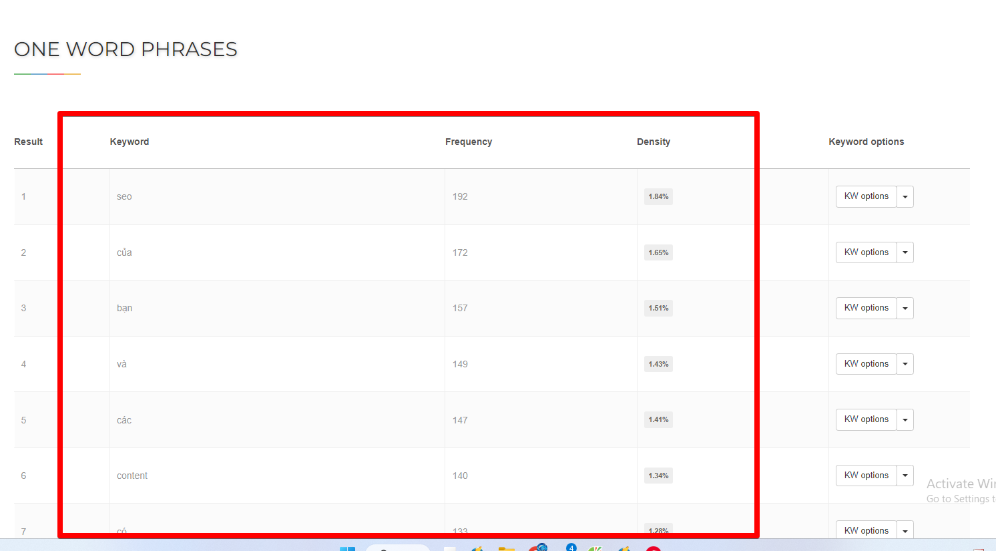The width and height of the screenshot is (996, 551).
Task: Click result number 4 in và row
Action: [23, 364]
